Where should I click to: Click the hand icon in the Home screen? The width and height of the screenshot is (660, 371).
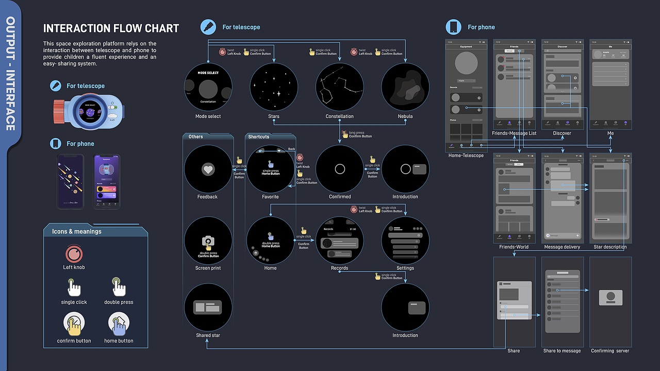pyautogui.click(x=270, y=237)
